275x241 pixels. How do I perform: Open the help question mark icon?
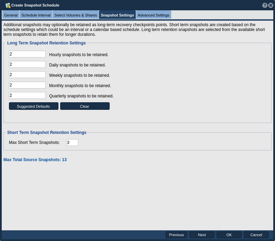pyautogui.click(x=265, y=5)
